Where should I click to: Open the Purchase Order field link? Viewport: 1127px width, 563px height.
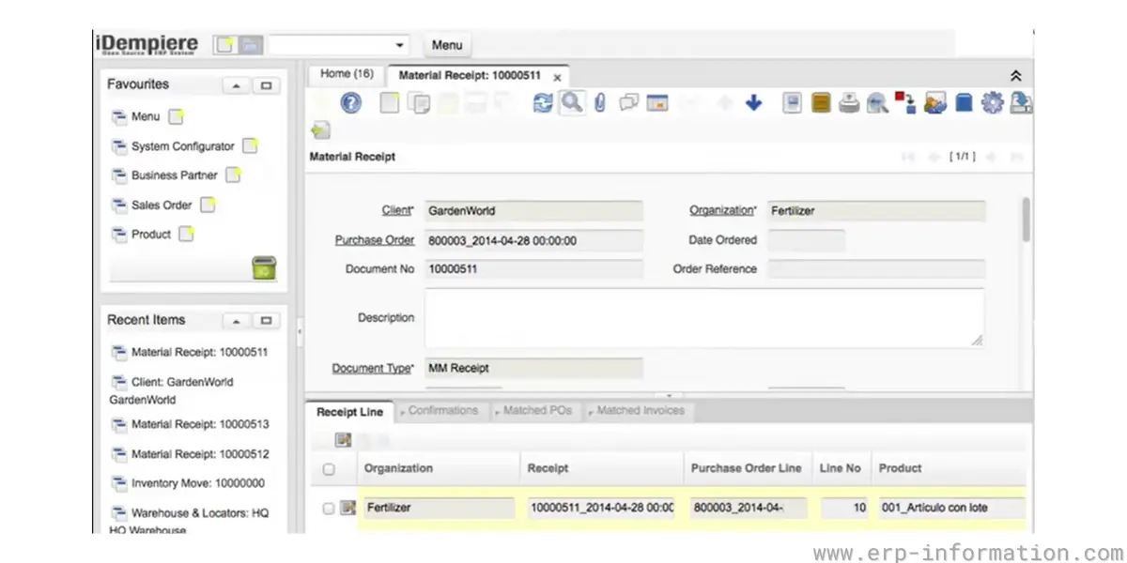coord(375,240)
